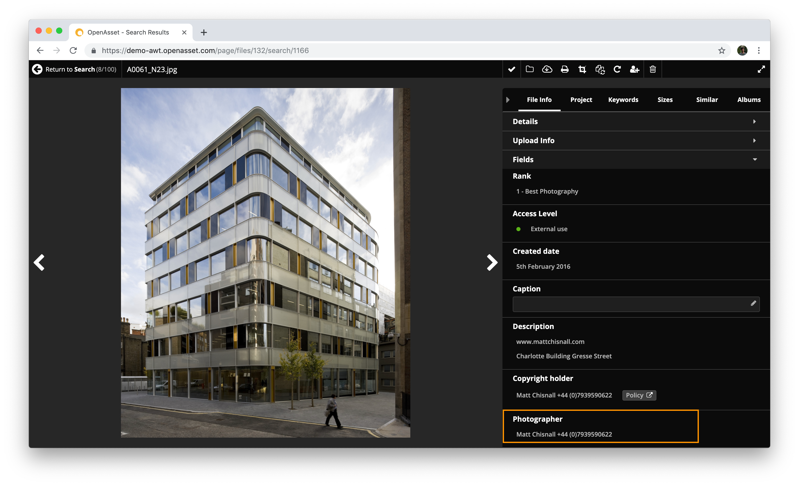Image resolution: width=799 pixels, height=486 pixels.
Task: Click the trash delete icon
Action: 653,70
